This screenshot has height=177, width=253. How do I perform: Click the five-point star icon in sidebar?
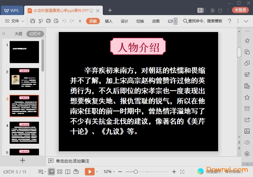point(247,97)
